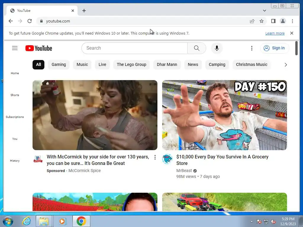The width and height of the screenshot is (303, 227).
Task: Dismiss the Chrome update notice
Action: click(292, 33)
